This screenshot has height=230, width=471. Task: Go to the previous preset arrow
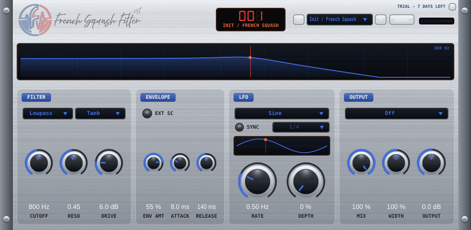tap(299, 20)
